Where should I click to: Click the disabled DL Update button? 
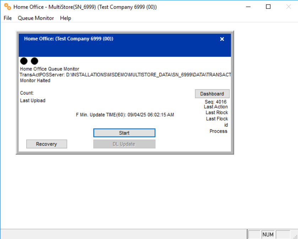click(124, 144)
